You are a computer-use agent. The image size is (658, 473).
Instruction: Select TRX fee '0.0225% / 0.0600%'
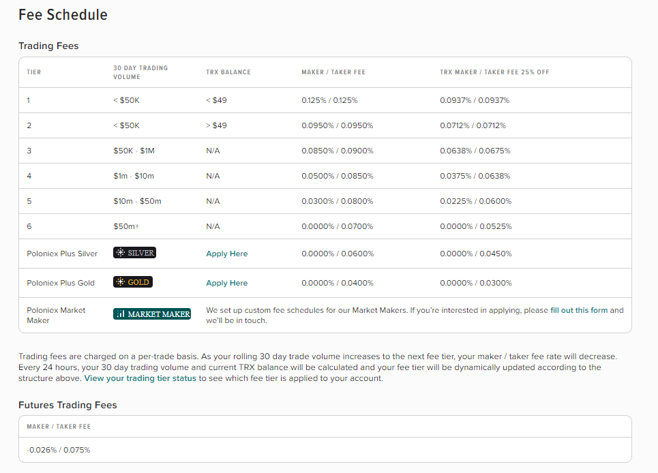pos(475,201)
